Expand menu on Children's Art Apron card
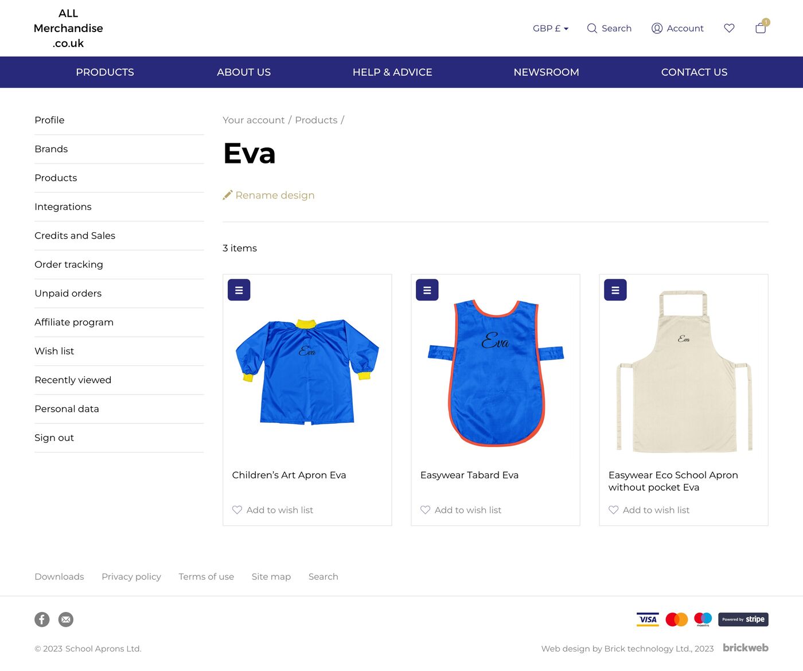Viewport: 803px width, 671px height. point(239,290)
